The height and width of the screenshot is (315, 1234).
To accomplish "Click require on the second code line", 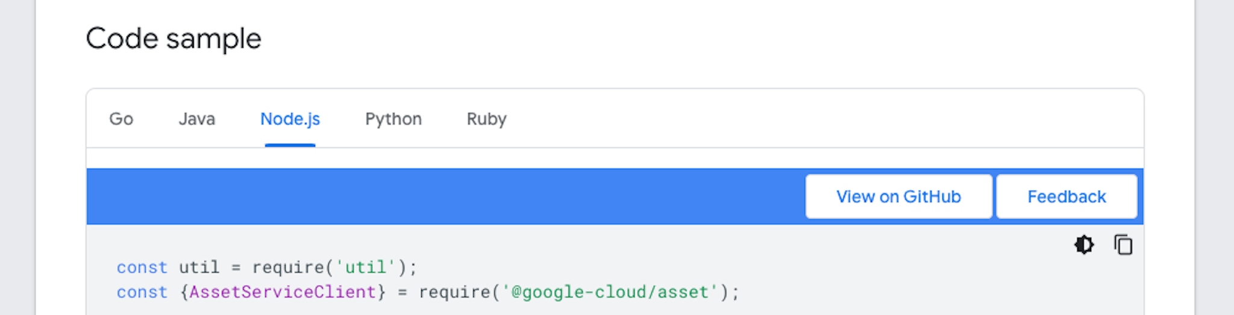I will (x=455, y=292).
